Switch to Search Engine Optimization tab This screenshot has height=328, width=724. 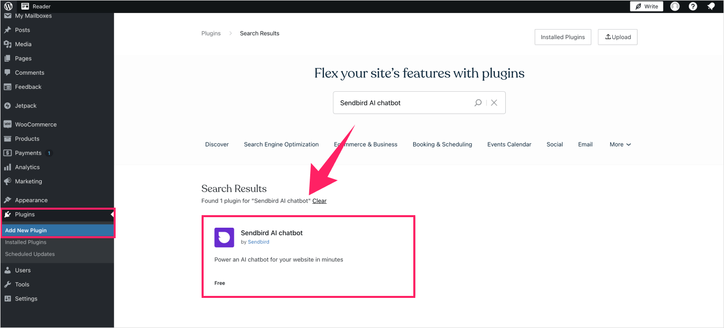coord(281,144)
